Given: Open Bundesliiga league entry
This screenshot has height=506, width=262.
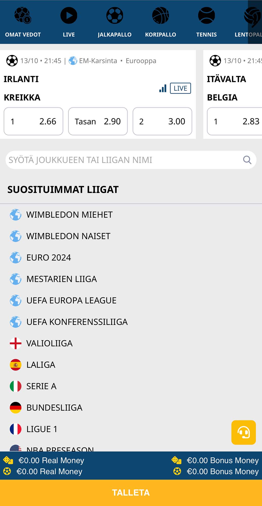Looking at the screenshot, I should (x=54, y=408).
